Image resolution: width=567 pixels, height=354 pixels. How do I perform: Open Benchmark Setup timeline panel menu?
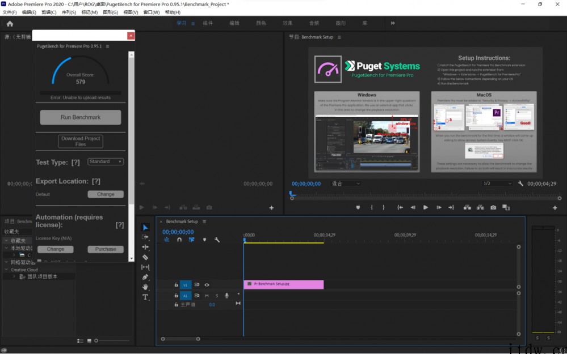click(x=204, y=221)
